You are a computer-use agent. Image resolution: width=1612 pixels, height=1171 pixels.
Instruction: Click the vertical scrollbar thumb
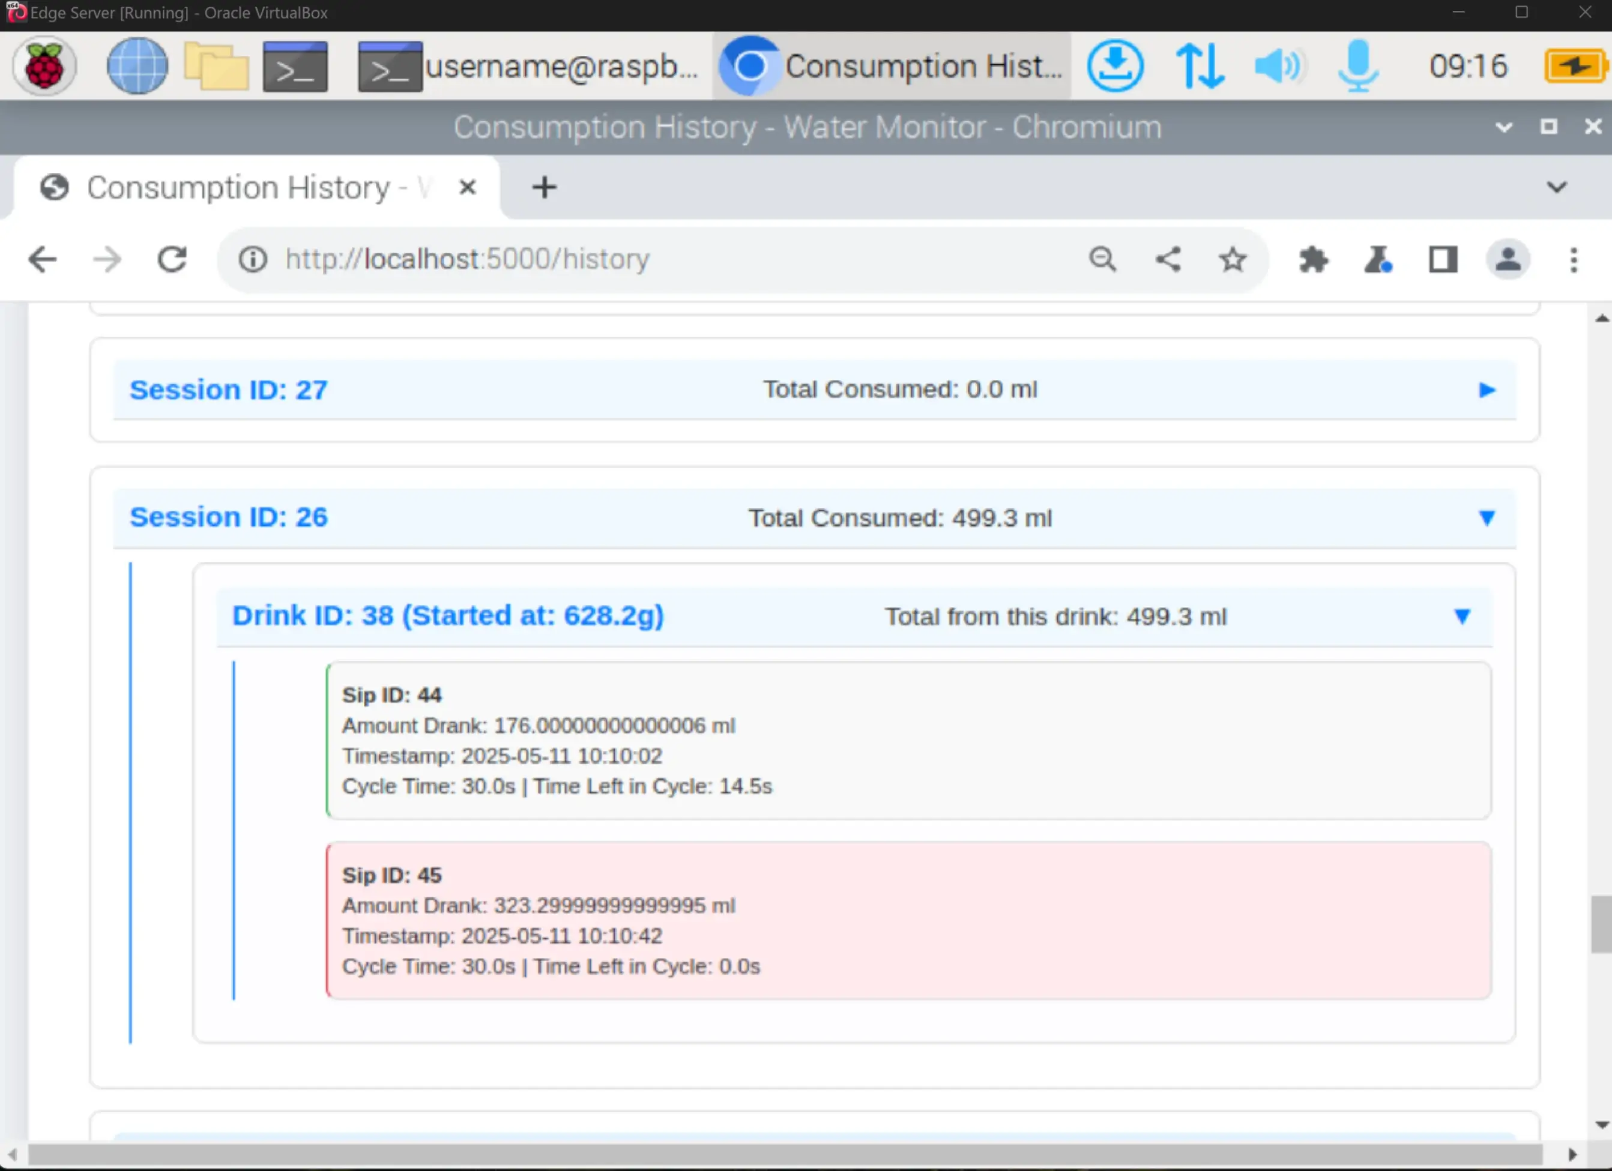coord(1601,924)
